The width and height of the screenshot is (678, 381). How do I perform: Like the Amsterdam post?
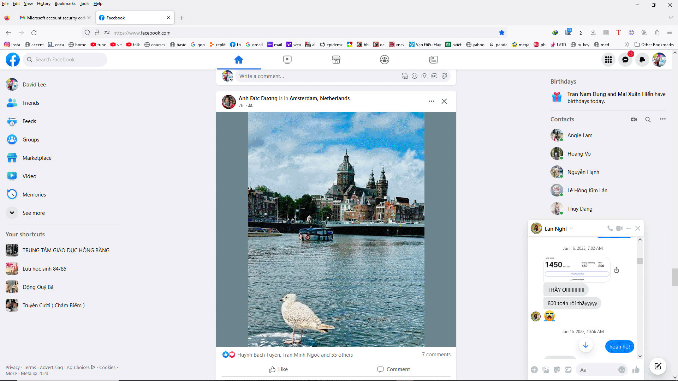278,369
